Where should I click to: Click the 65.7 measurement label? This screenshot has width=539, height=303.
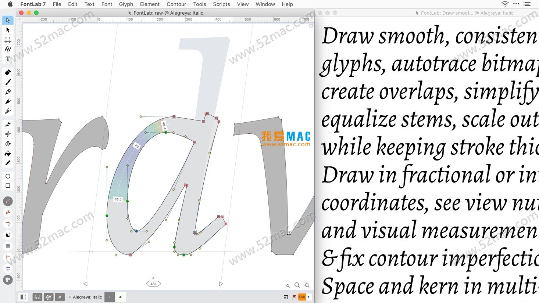point(118,199)
